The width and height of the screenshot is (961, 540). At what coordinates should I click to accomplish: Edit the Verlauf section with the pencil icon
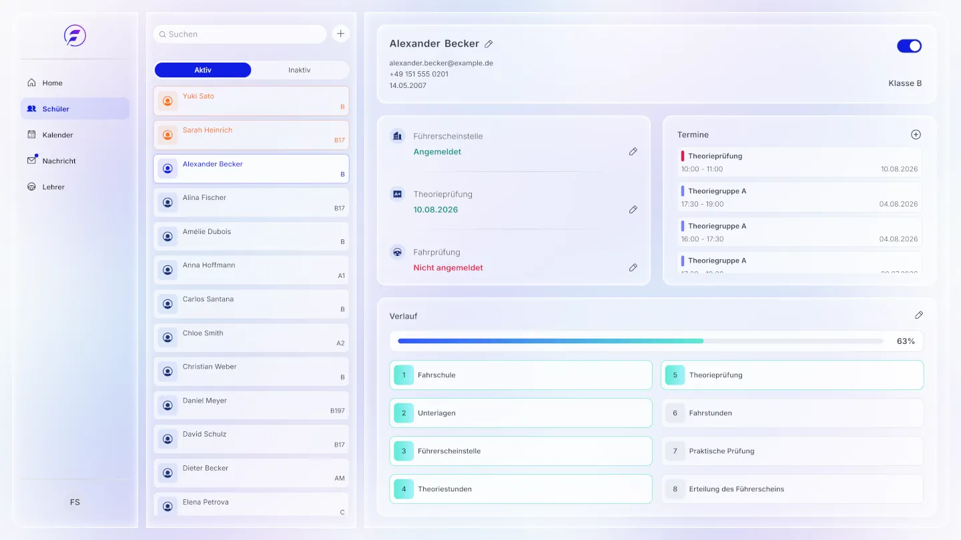(918, 315)
